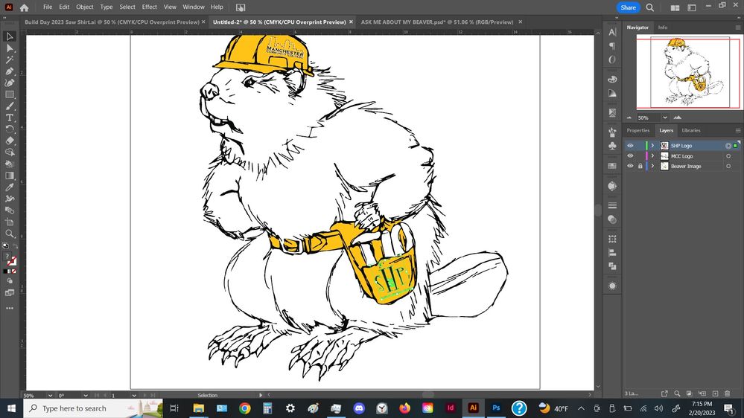Expand the Beaver Image layer
Image resolution: width=744 pixels, height=418 pixels.
[x=652, y=166]
